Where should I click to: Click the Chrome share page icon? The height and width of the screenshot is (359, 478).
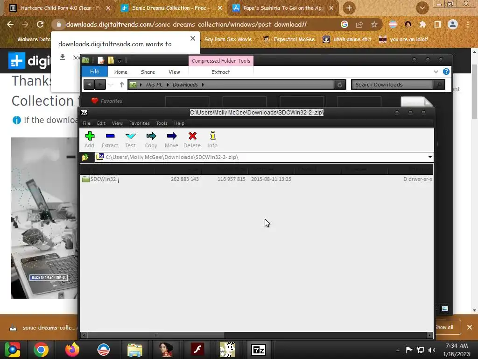pos(359,24)
